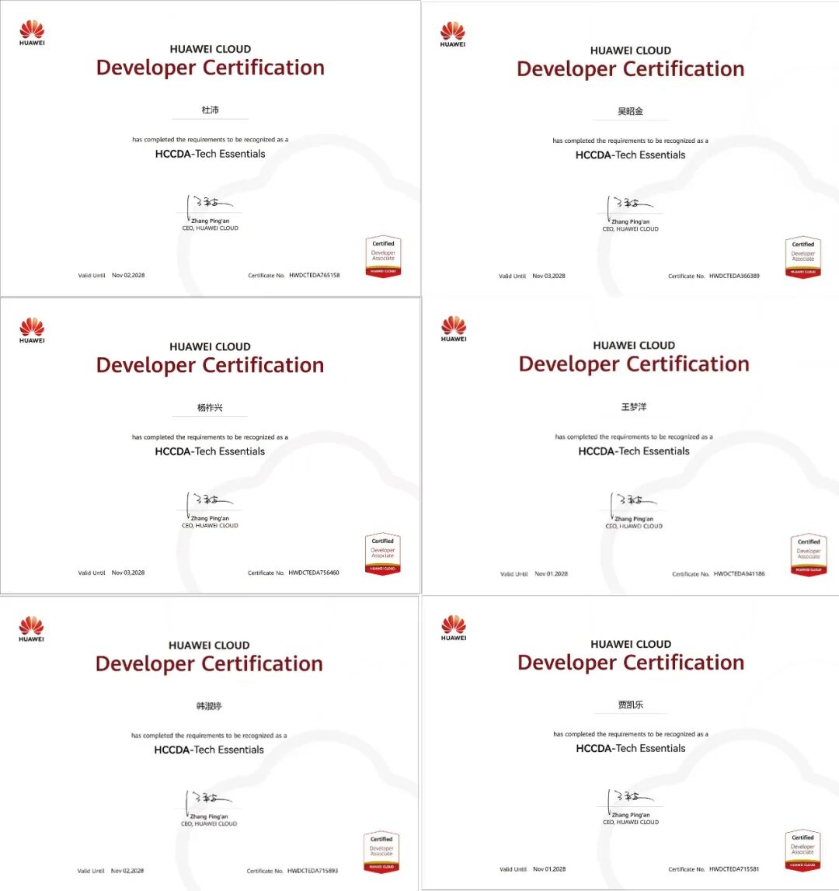Click the recipient name 吴昭金
The height and width of the screenshot is (891, 839).
click(630, 111)
